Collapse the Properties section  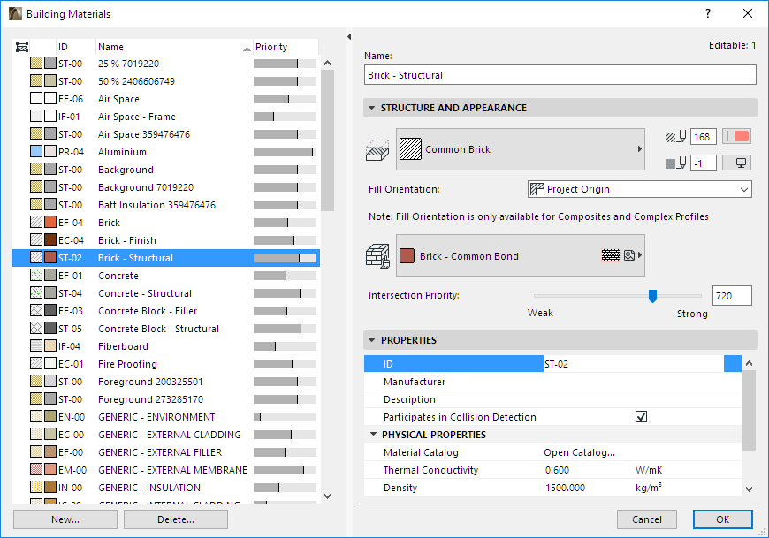372,340
